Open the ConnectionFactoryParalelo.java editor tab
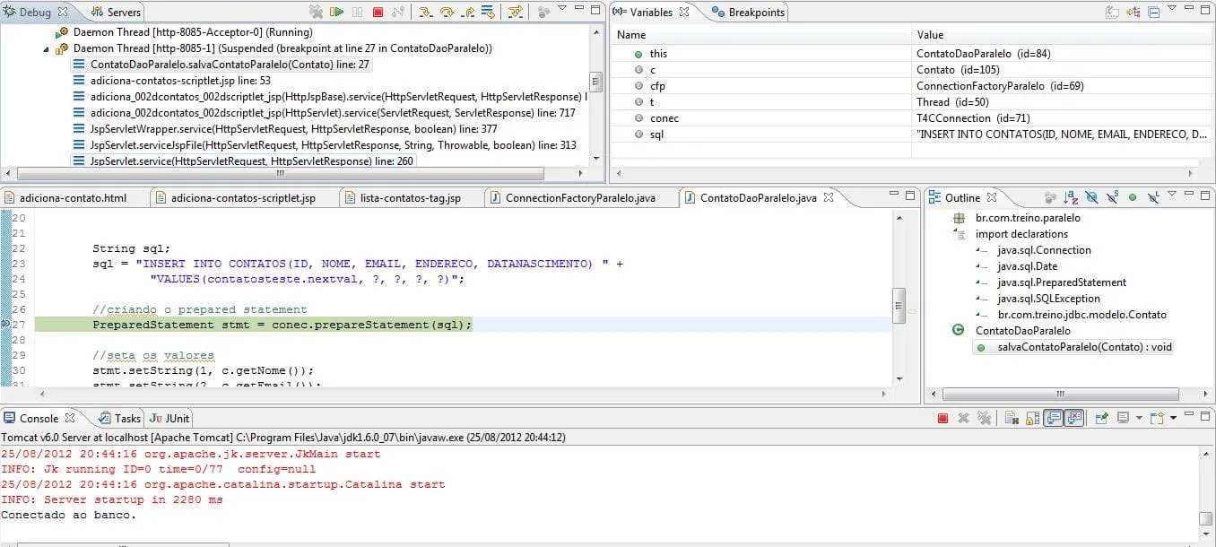 coord(579,198)
